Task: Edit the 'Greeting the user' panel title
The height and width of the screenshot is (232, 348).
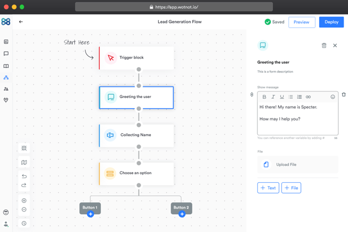Action: [273, 62]
